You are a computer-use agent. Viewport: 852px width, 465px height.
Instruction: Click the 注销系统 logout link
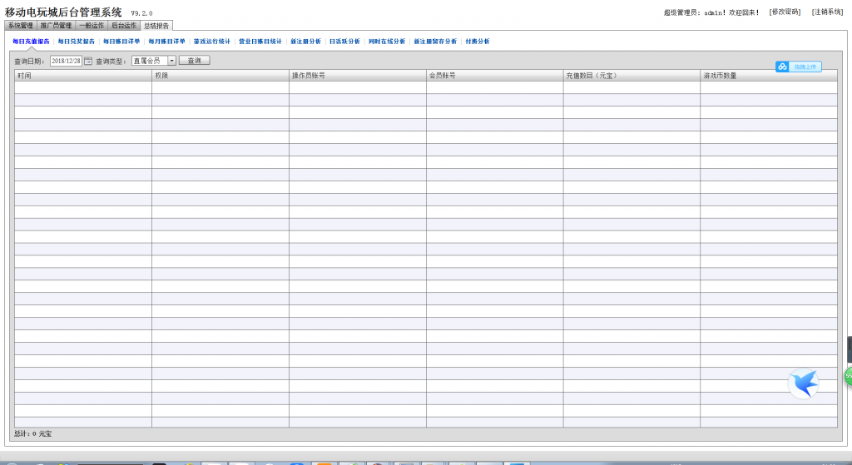pyautogui.click(x=827, y=12)
